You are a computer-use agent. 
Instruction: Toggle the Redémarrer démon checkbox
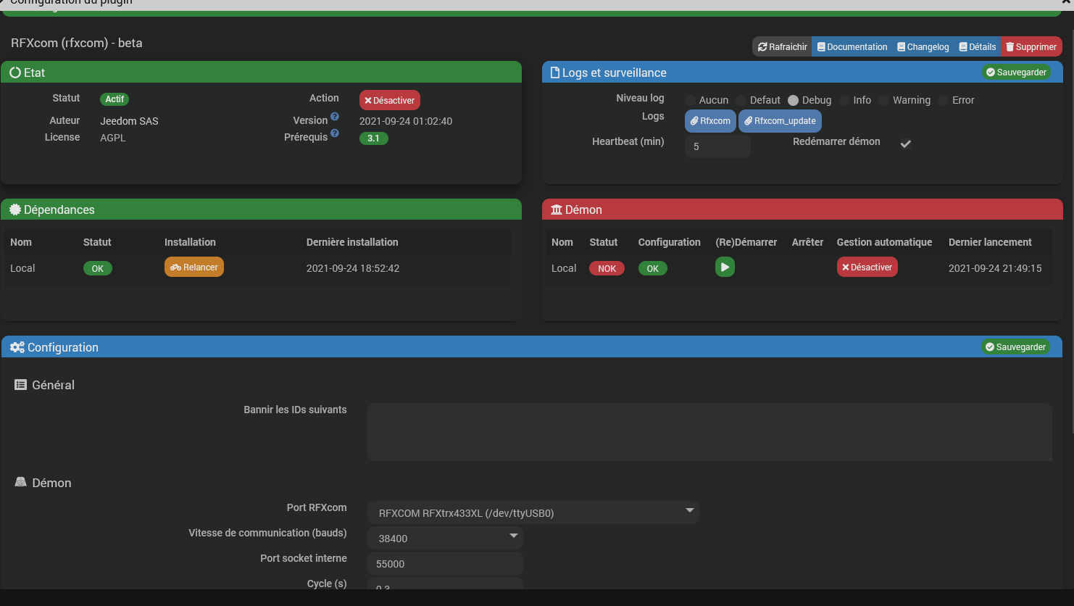(905, 144)
